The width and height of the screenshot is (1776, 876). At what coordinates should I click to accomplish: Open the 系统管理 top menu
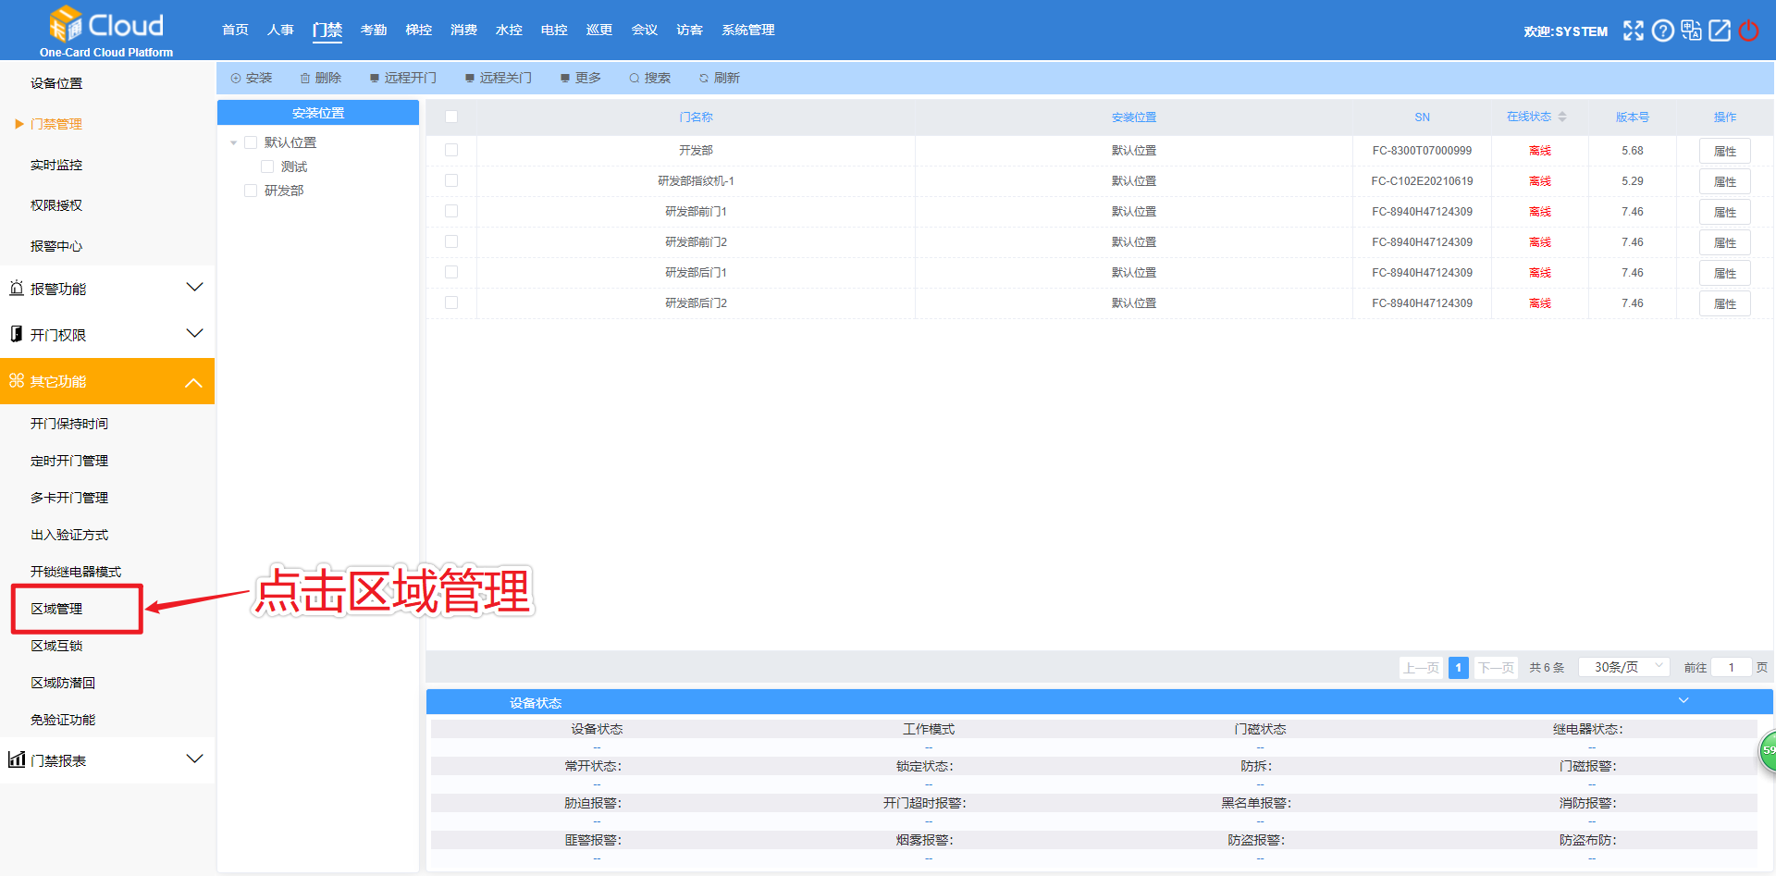pyautogui.click(x=748, y=30)
